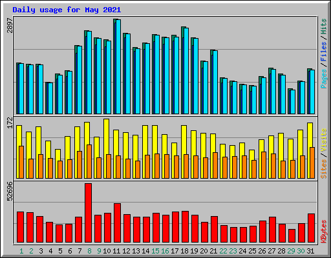Viewport: 331px width, 258px height.
Task: Click day 13 on the x-axis
Action: pyautogui.click(x=136, y=251)
